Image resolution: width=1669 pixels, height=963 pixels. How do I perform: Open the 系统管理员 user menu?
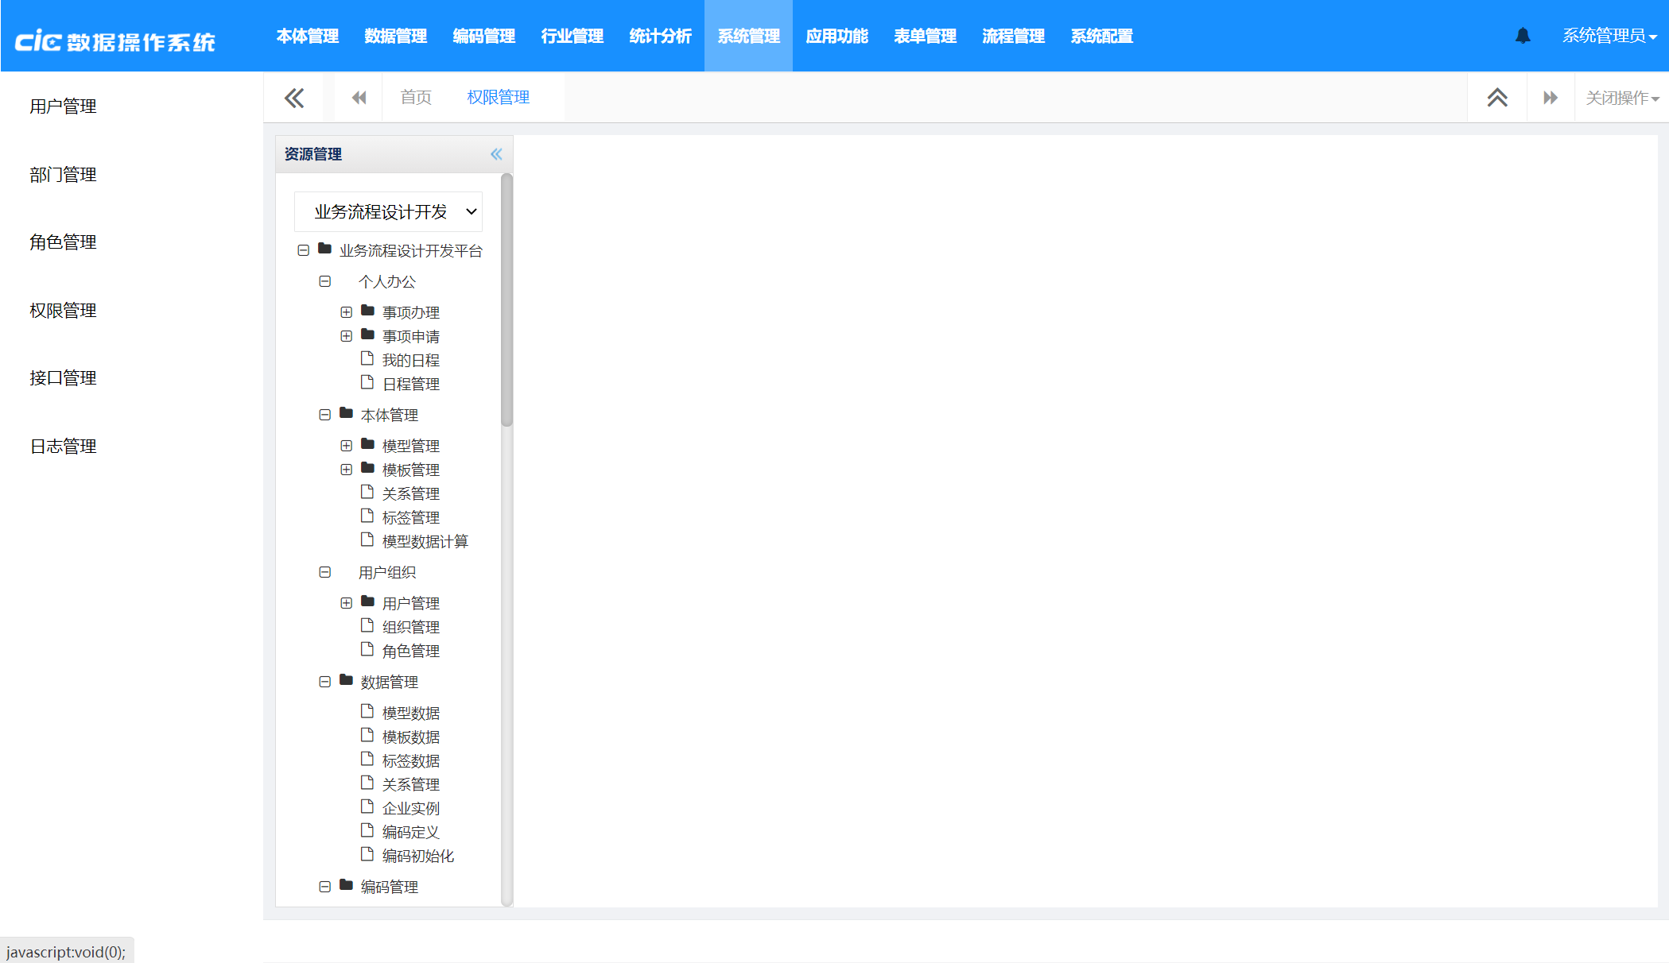click(1609, 36)
